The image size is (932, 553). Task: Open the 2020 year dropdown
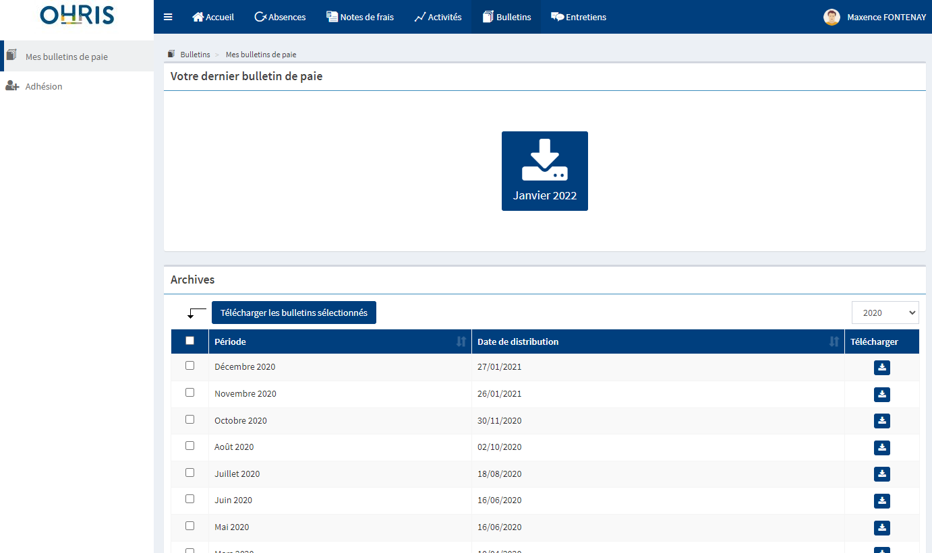pos(885,313)
